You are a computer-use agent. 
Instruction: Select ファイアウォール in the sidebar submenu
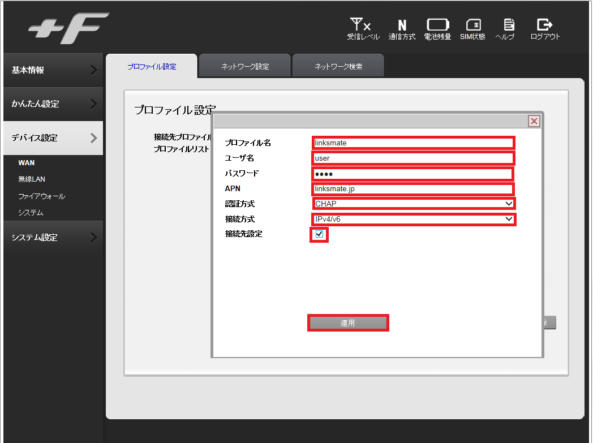click(42, 196)
